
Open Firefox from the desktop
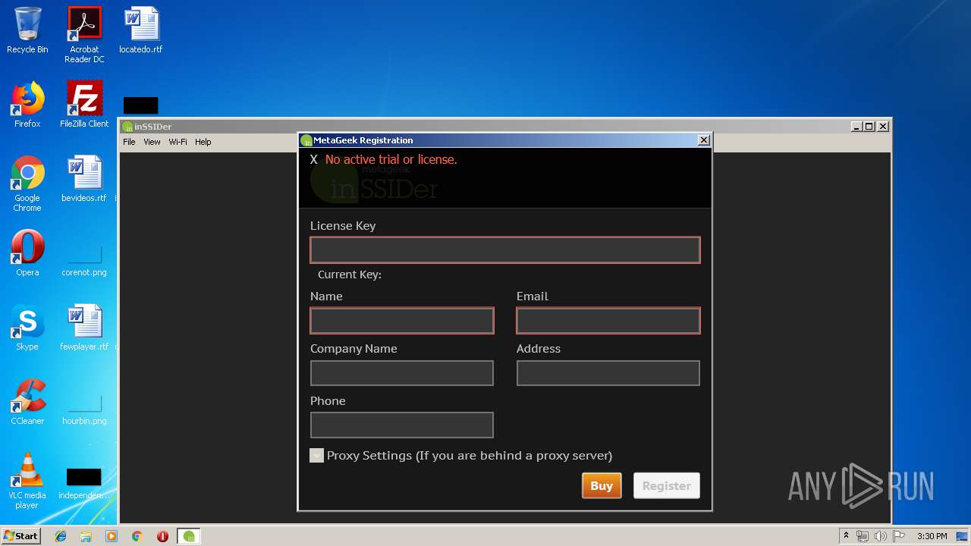[27, 105]
